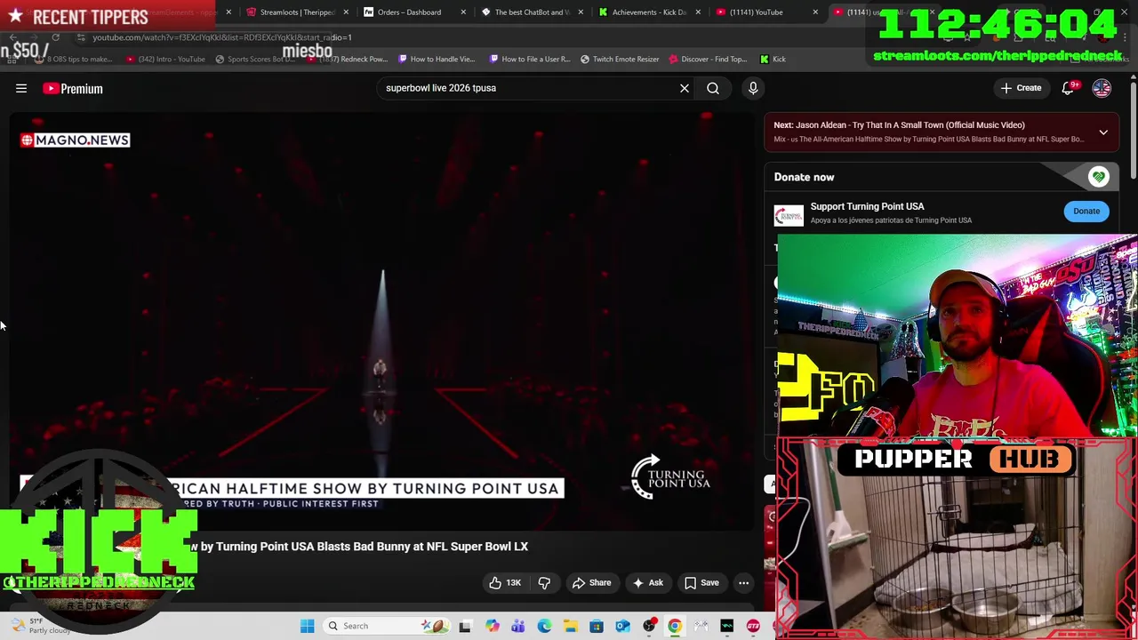The width and height of the screenshot is (1138, 640).
Task: Open the Create menu
Action: click(1021, 88)
